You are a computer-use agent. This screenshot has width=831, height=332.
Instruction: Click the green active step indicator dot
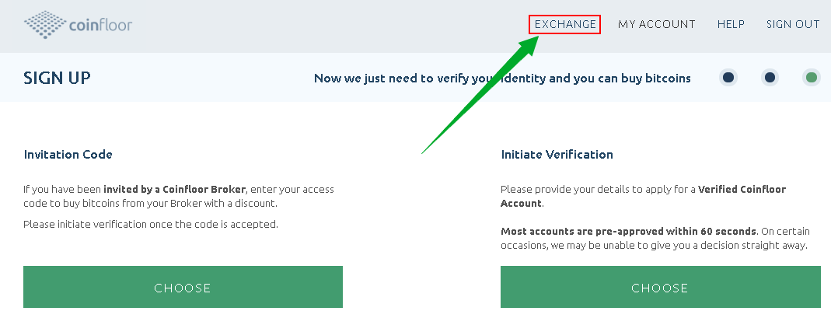pos(812,78)
